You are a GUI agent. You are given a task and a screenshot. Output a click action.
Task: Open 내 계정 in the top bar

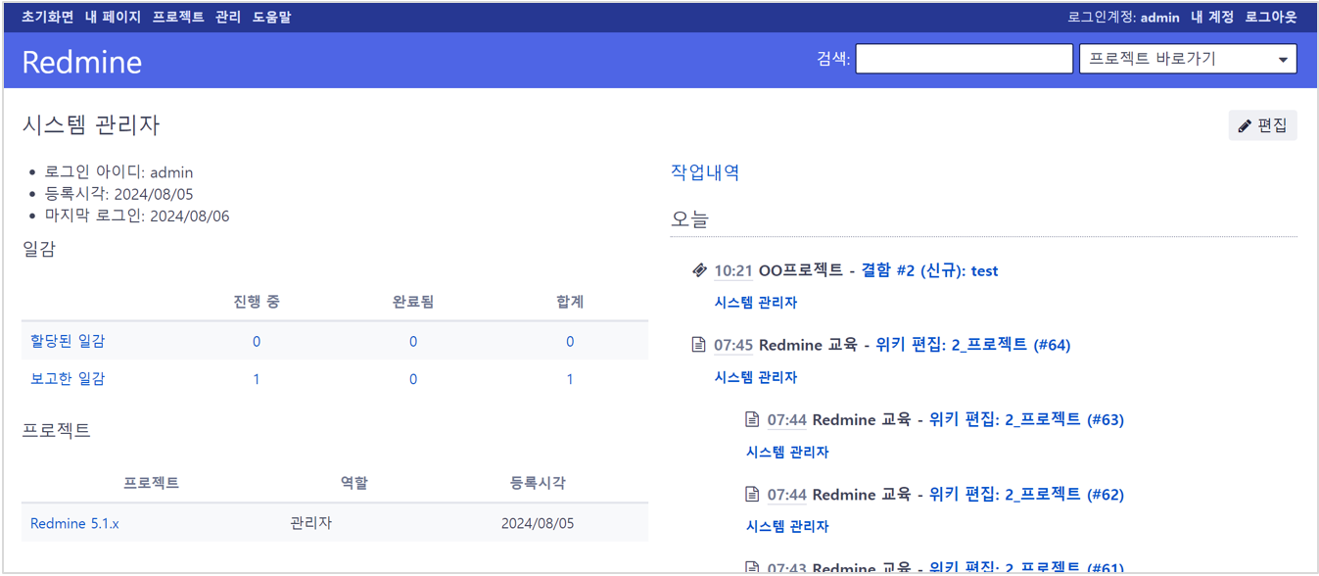click(x=1212, y=17)
